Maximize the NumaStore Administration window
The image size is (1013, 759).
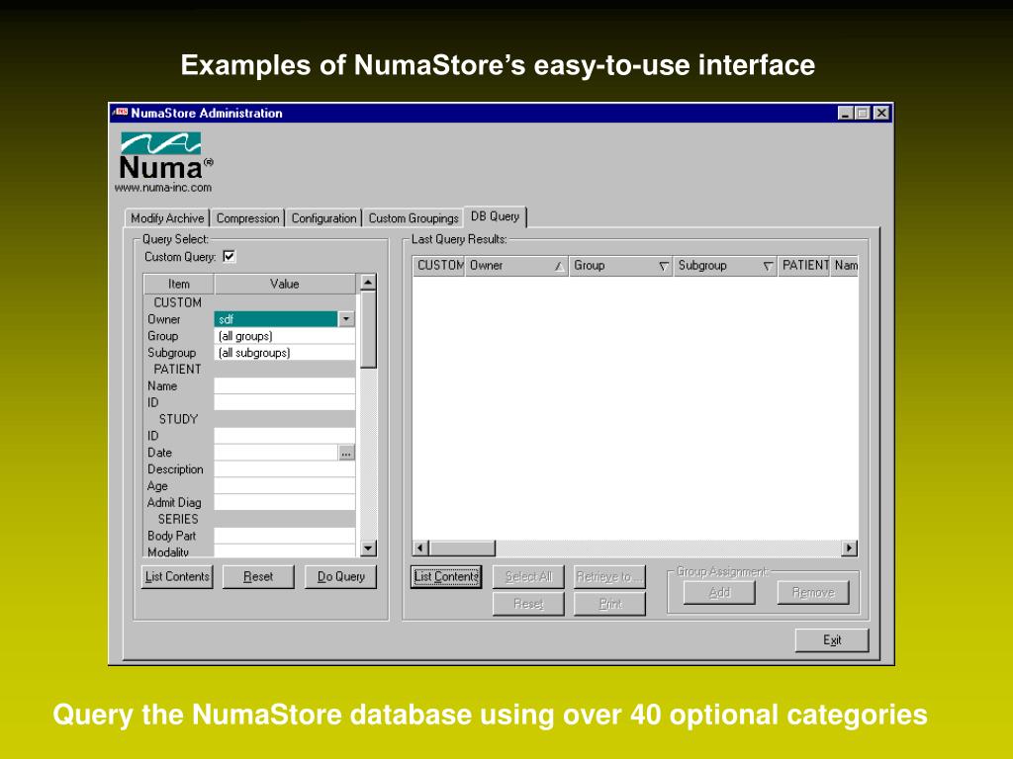[862, 113]
